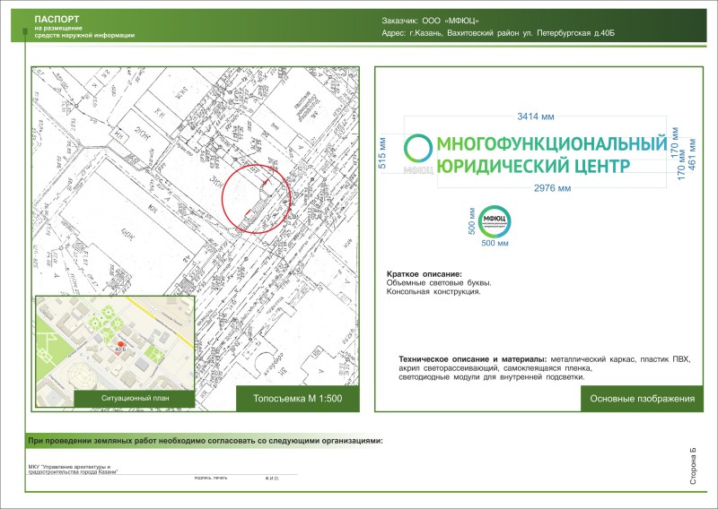Select the '461 мм' vertical dimension

(692, 154)
